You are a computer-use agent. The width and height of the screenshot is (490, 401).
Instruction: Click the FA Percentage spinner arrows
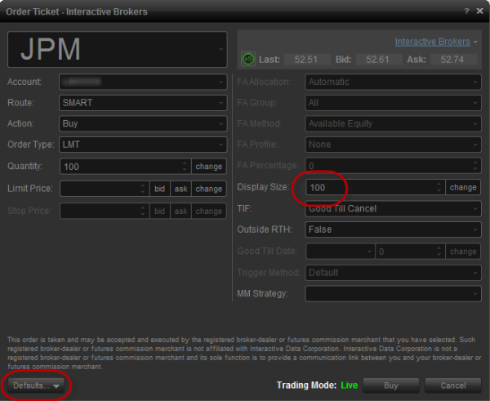[475, 165]
